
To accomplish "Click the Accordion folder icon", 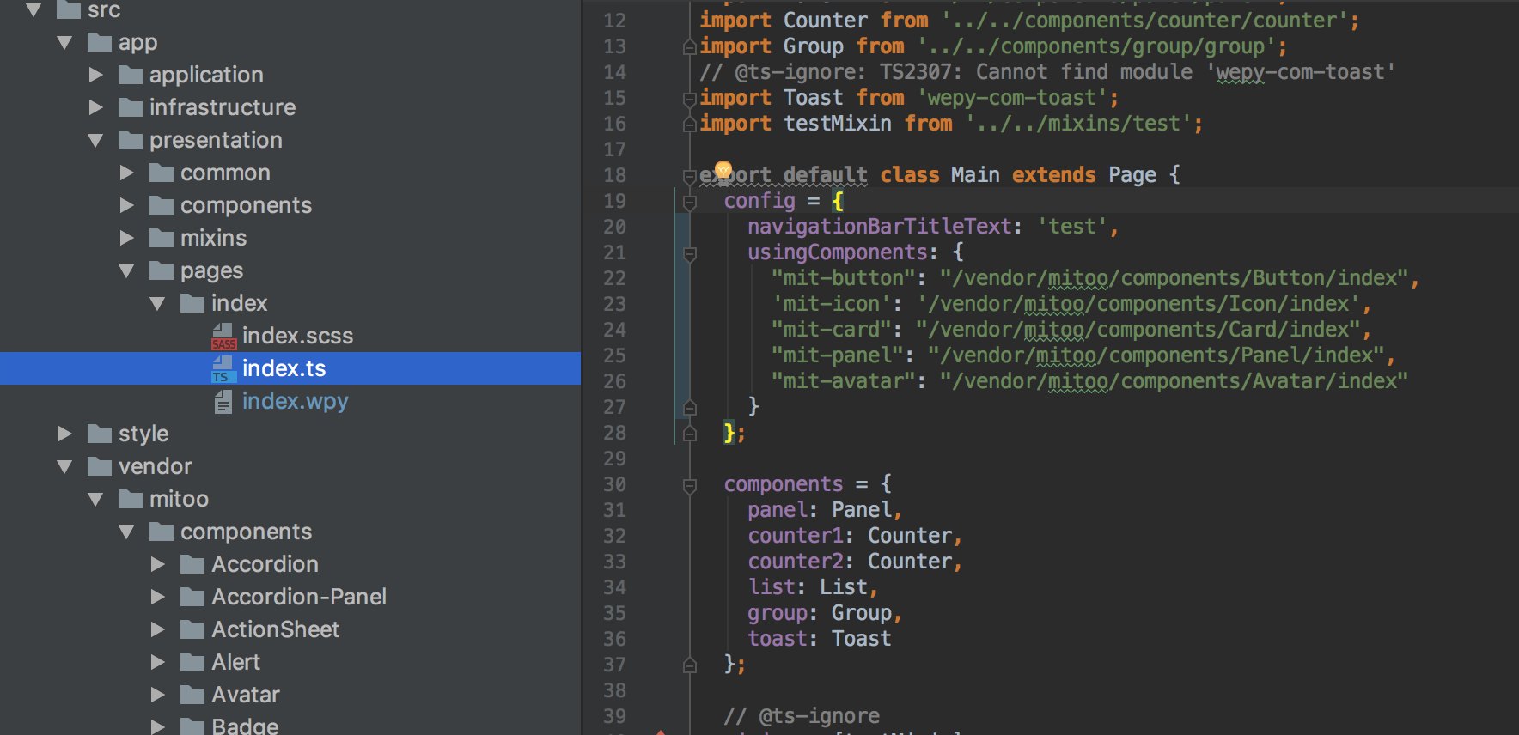I will 192,564.
